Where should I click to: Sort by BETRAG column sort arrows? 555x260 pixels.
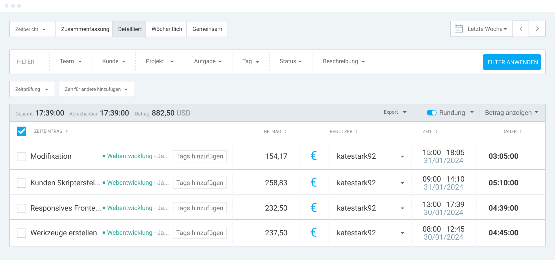285,132
